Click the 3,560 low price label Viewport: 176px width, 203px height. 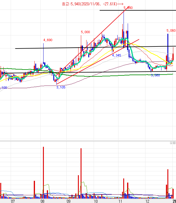pos(155,75)
